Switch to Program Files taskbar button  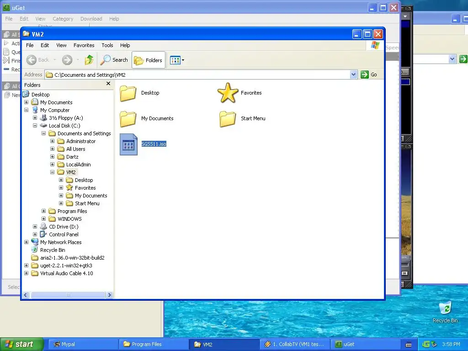pos(153,345)
